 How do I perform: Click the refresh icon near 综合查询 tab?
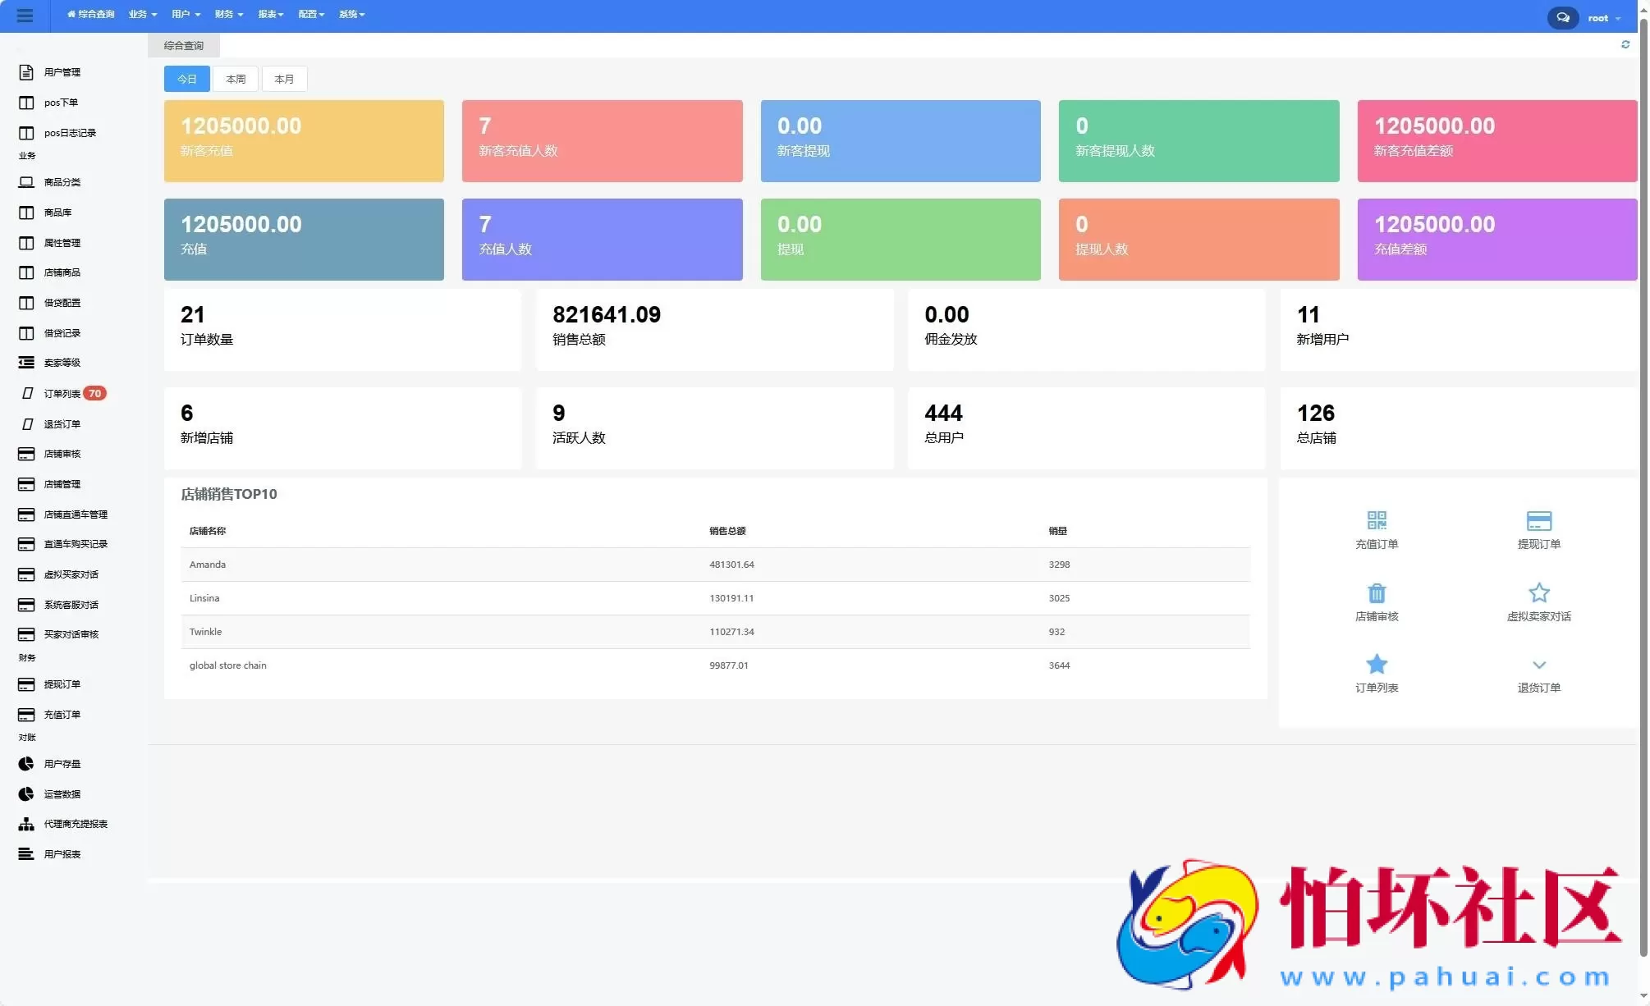click(1626, 45)
